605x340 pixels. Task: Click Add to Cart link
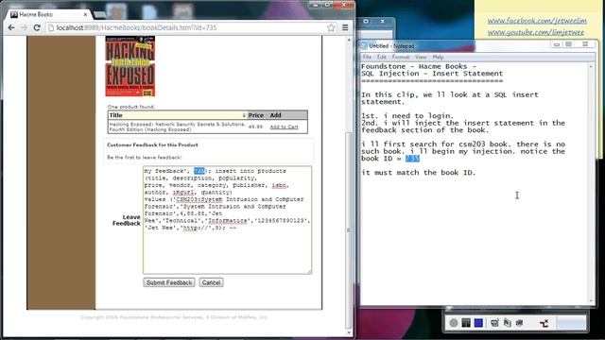tap(284, 127)
